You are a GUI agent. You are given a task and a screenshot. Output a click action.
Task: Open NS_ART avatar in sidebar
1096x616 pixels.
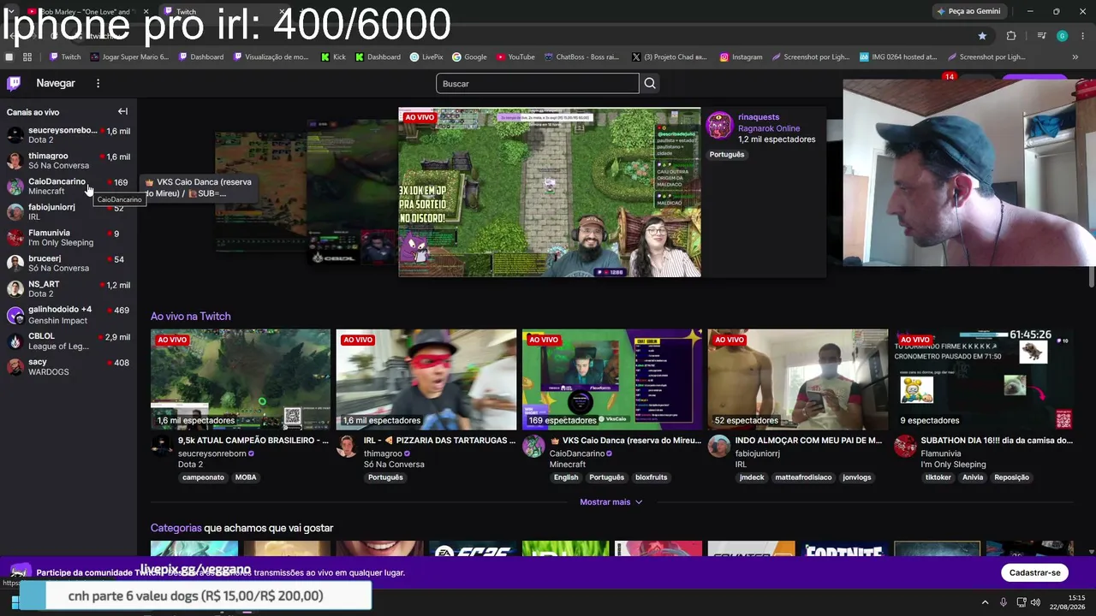tap(15, 289)
